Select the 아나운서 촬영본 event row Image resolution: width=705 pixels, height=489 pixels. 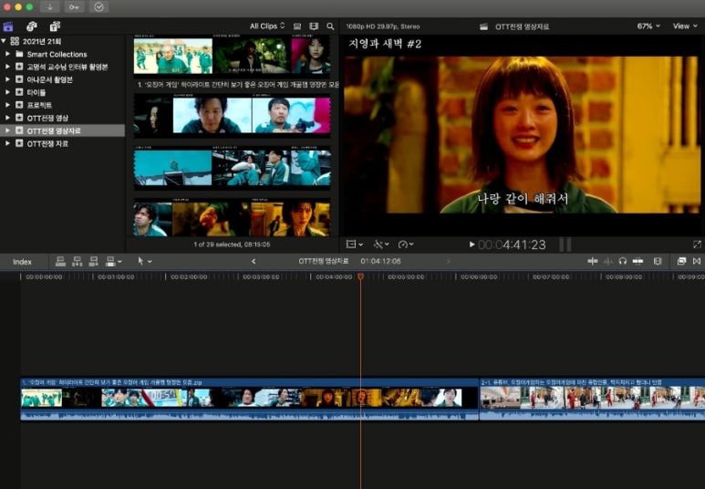point(63,79)
